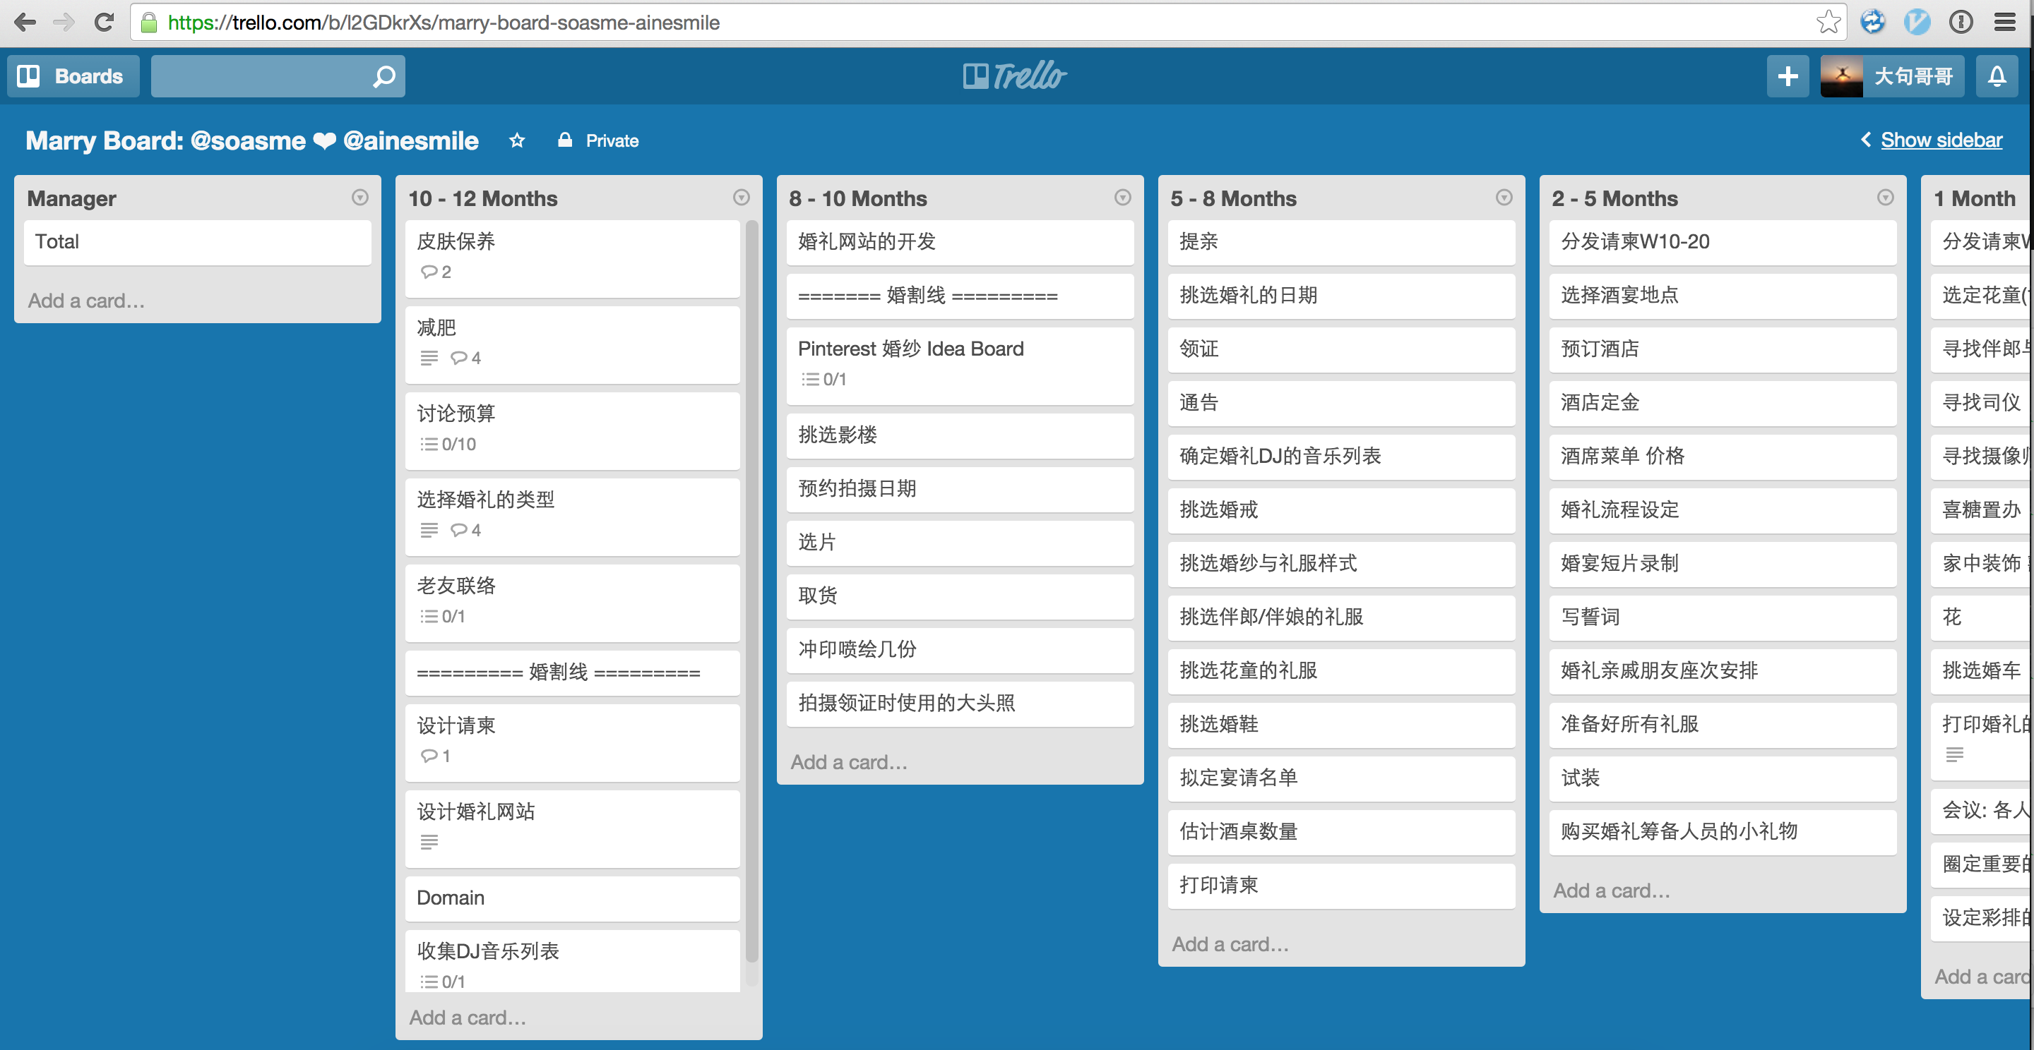Click Add a card in 8 - 10 Months list
The width and height of the screenshot is (2034, 1050).
point(849,762)
